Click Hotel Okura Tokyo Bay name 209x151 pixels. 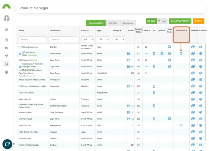pyautogui.click(x=28, y=132)
